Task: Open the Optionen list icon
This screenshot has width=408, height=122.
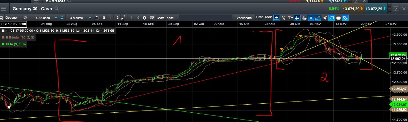Action: 2,18
